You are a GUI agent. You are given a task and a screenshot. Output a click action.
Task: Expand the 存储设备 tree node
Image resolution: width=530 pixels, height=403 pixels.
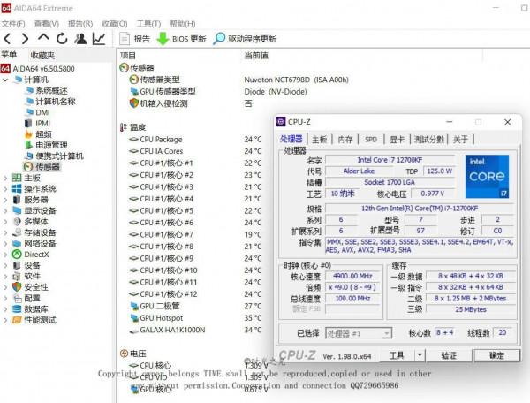coord(5,232)
